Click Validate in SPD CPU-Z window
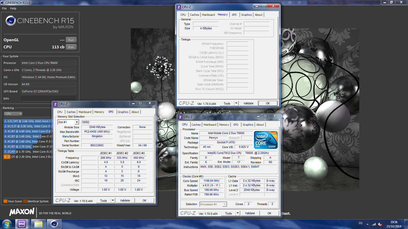 (125, 201)
